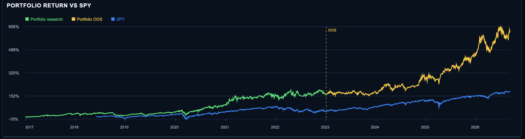Click the 152% y-axis label
This screenshot has height=139, width=525.
tap(14, 96)
